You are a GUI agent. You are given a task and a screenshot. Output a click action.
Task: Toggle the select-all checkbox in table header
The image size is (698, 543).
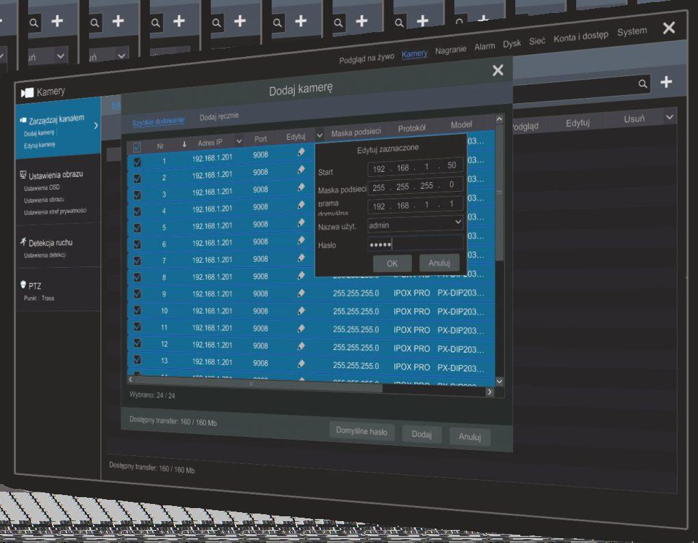(x=137, y=147)
